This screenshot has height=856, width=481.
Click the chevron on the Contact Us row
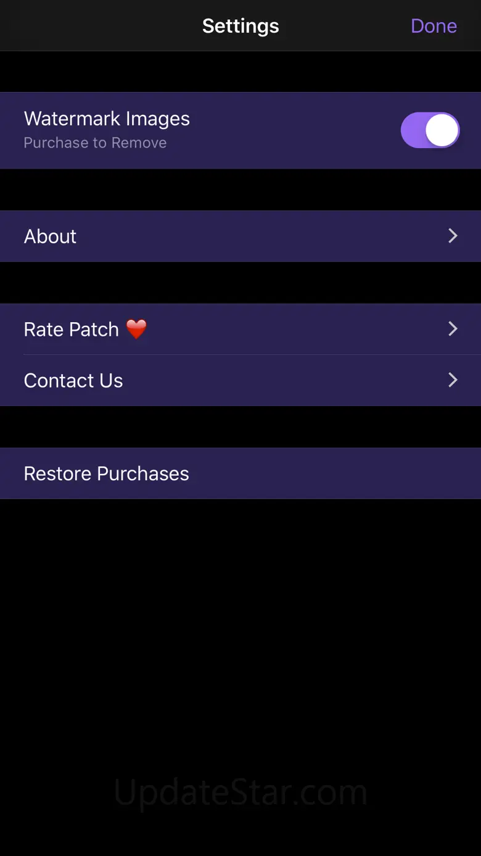[x=453, y=380]
